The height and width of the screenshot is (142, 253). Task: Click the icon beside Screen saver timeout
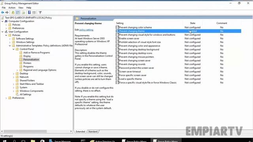point(117,72)
